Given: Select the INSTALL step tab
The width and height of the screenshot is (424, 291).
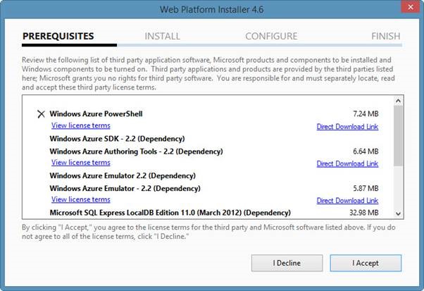Looking at the screenshot, I should [x=162, y=36].
